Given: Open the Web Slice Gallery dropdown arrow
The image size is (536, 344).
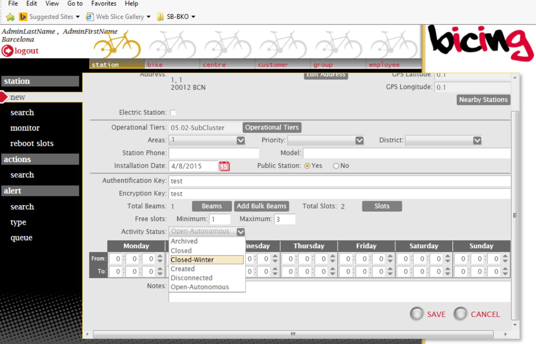Looking at the screenshot, I should pyautogui.click(x=149, y=17).
